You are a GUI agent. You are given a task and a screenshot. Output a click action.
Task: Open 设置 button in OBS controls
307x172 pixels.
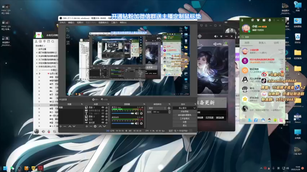click(x=185, y=122)
